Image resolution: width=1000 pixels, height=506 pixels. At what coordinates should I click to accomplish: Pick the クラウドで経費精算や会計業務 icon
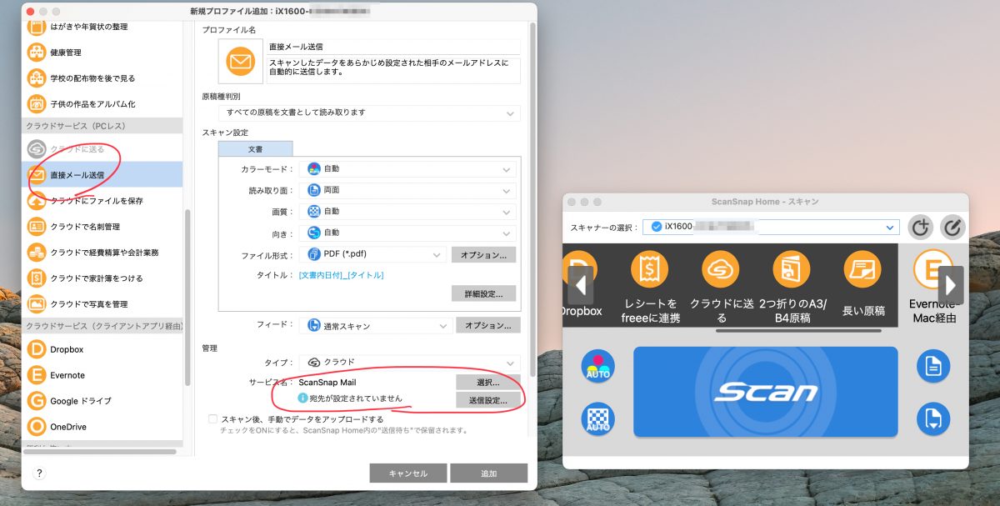[37, 253]
